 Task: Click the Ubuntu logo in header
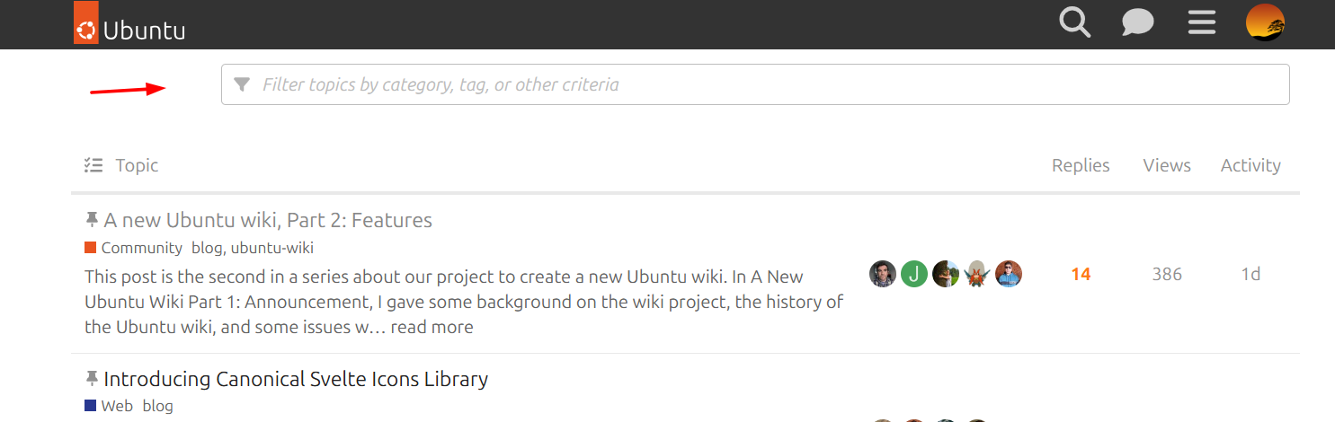(x=129, y=24)
